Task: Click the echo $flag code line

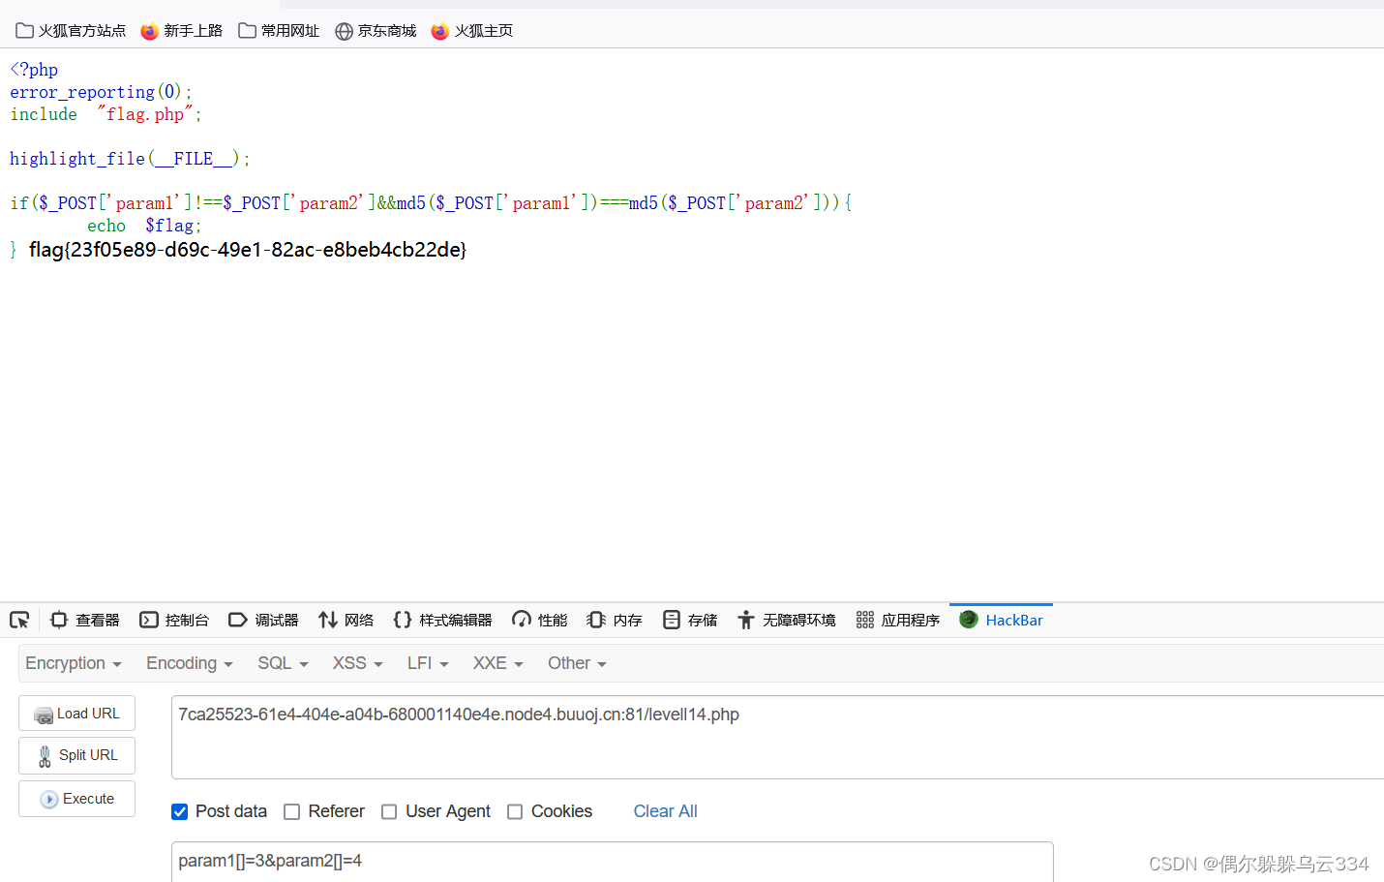Action: coord(144,226)
